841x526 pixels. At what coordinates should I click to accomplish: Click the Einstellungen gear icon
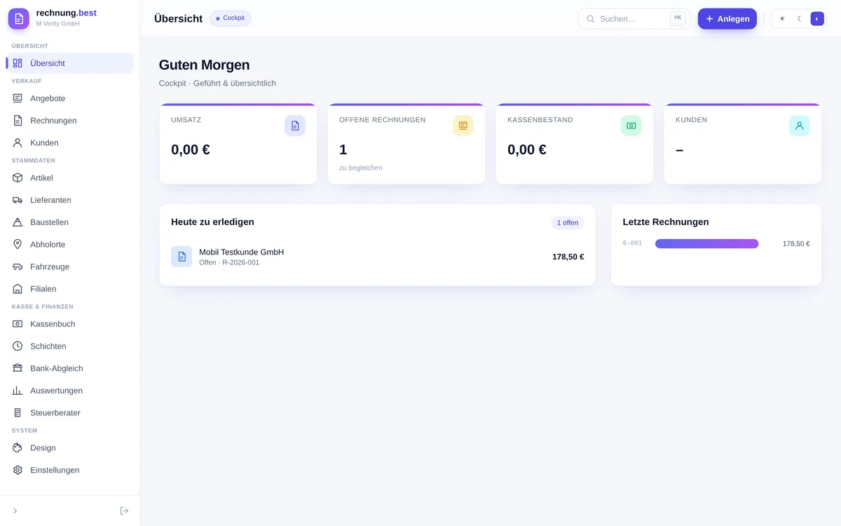point(18,470)
